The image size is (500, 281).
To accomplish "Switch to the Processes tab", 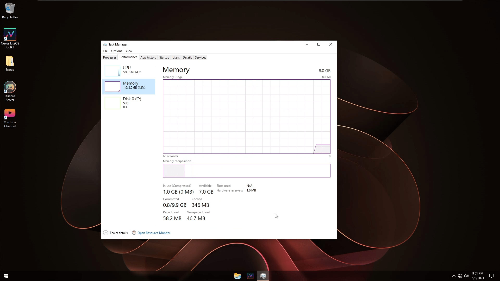I will 110,58.
